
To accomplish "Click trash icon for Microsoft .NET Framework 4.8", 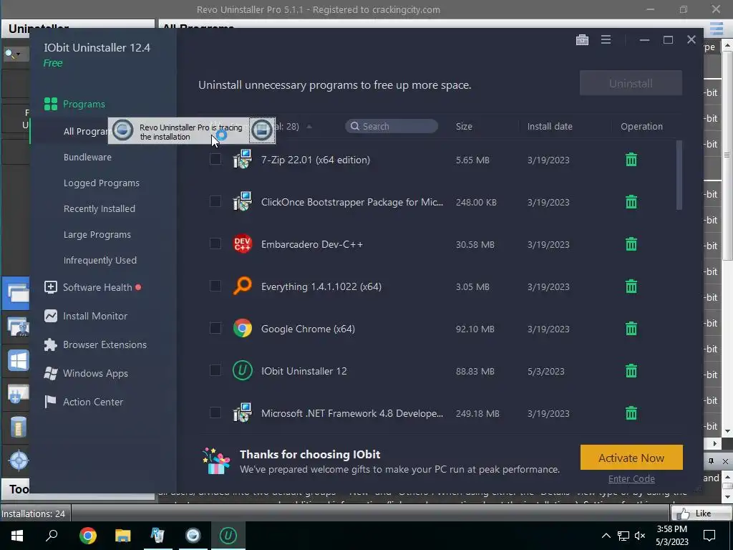I will tap(631, 413).
